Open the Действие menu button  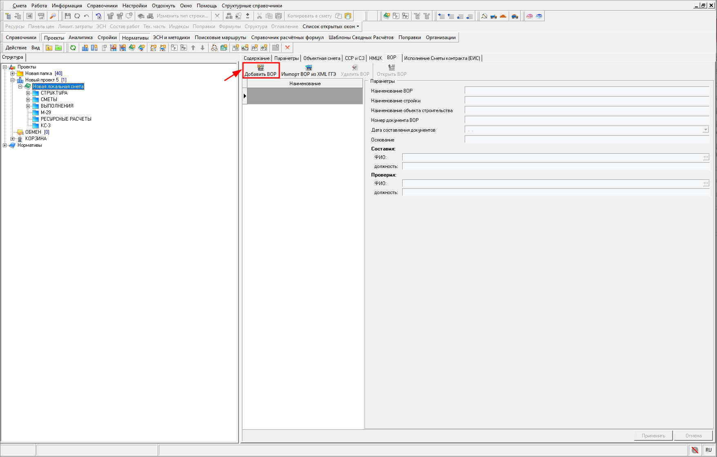[x=16, y=48]
